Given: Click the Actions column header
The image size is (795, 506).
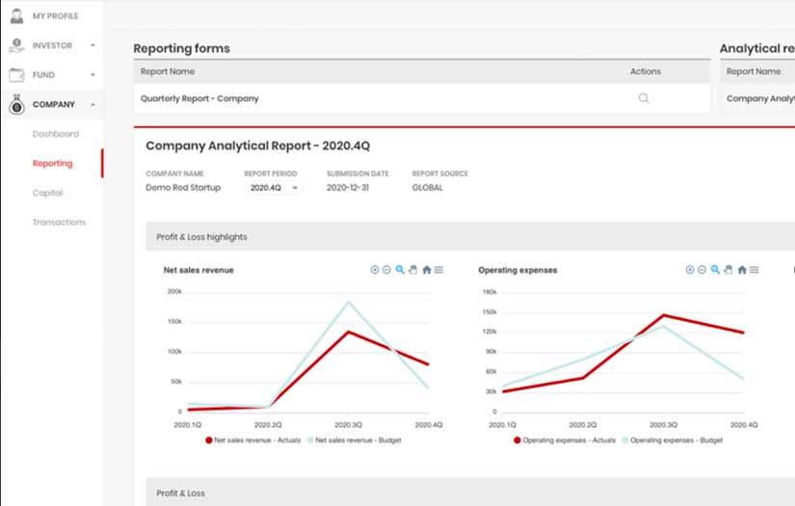Looking at the screenshot, I should coord(646,71).
